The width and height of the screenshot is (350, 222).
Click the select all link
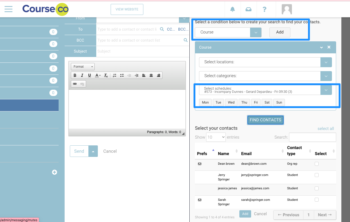(x=325, y=128)
